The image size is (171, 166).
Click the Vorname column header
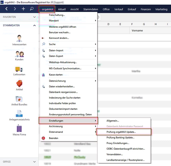pyautogui.click(x=137, y=31)
